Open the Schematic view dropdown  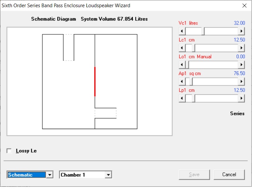coord(50,175)
